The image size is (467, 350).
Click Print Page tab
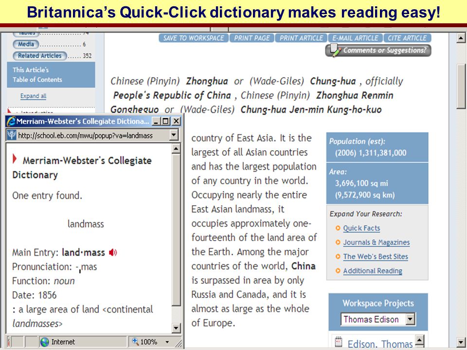tap(251, 38)
